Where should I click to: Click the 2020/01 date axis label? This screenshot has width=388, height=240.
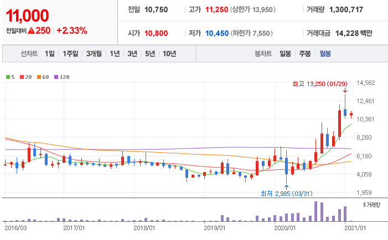coord(285,228)
